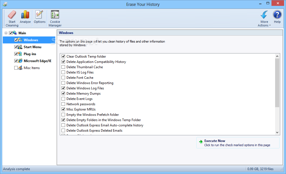Check Delete Windows Error Reporting
Image resolution: width=286 pixels, height=174 pixels.
[63, 83]
